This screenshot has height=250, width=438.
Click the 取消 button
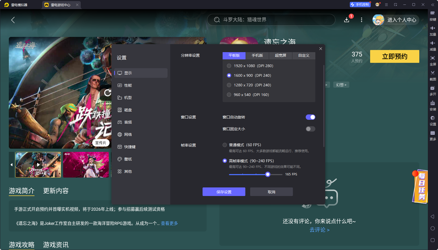272,192
